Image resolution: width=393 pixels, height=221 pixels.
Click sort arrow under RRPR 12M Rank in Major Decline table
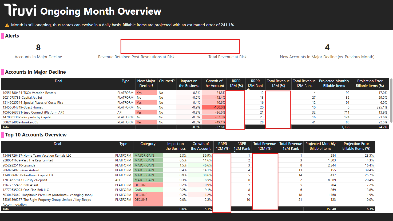click(x=248, y=89)
